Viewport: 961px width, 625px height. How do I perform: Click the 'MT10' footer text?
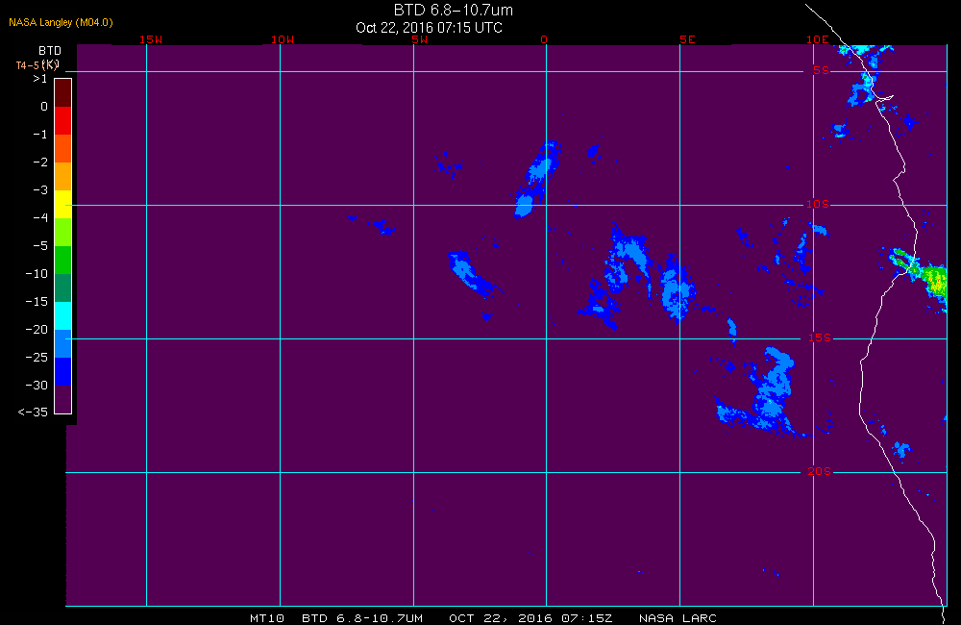(x=267, y=618)
